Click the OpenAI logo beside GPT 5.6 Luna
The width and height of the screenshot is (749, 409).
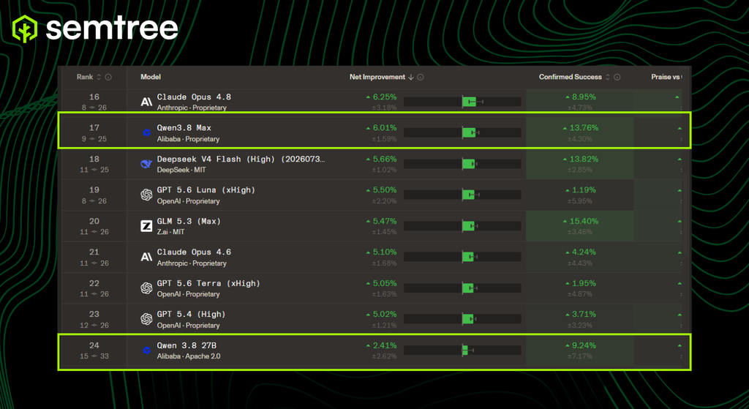(x=146, y=195)
